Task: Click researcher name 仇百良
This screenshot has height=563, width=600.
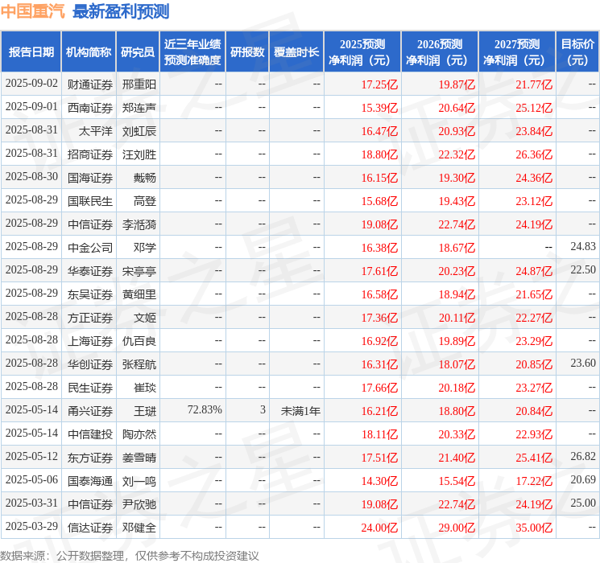Action: [139, 341]
